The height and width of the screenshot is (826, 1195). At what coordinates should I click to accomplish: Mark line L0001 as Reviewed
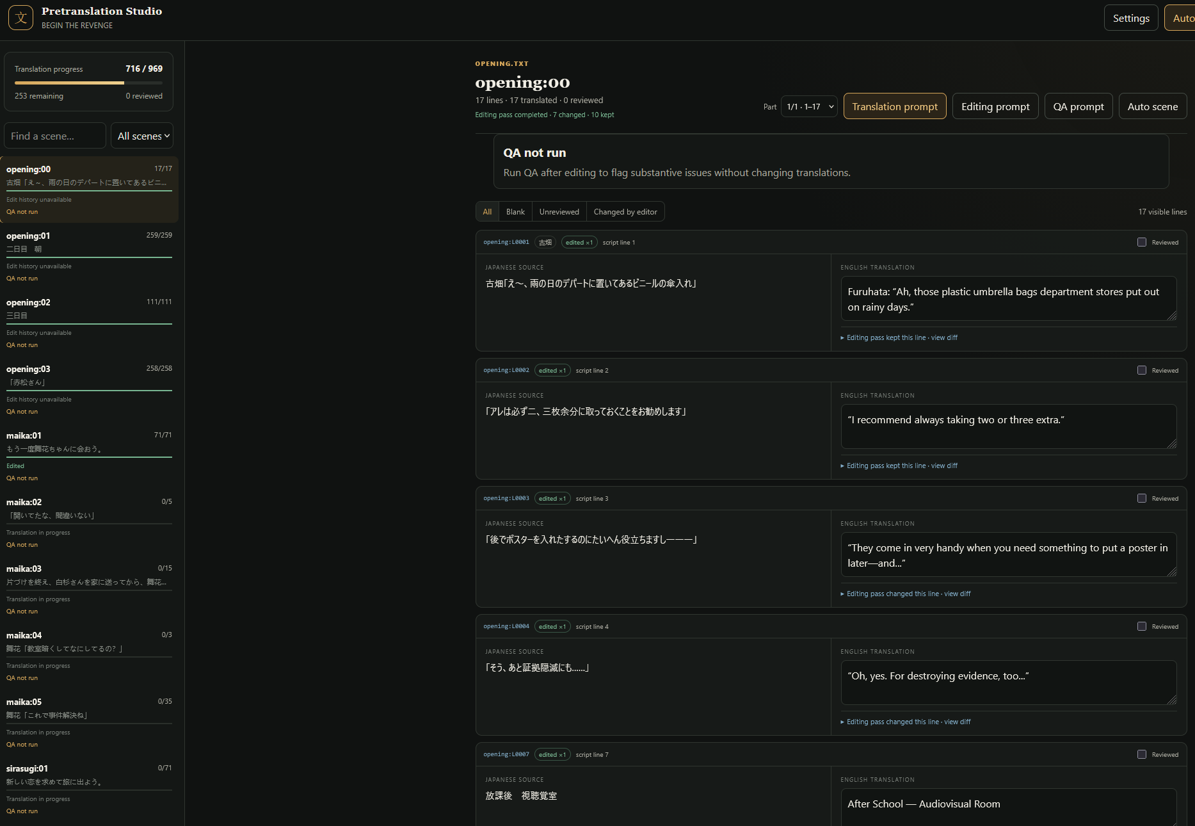(x=1142, y=242)
